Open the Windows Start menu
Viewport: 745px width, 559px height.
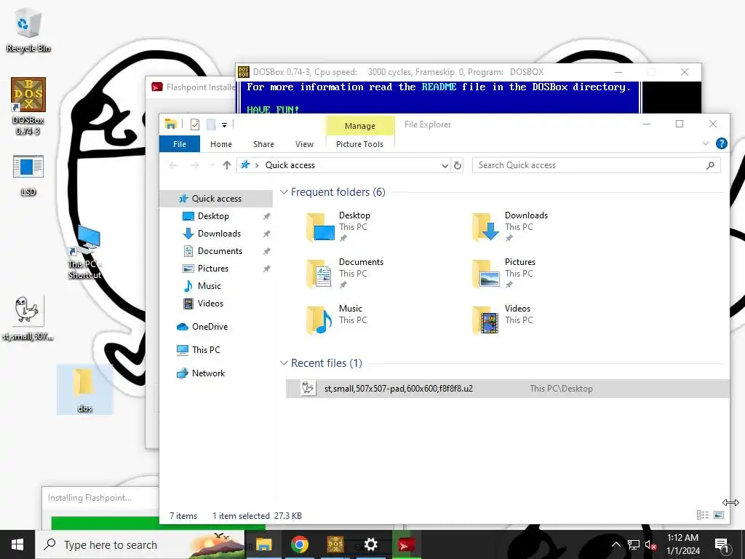tap(17, 544)
